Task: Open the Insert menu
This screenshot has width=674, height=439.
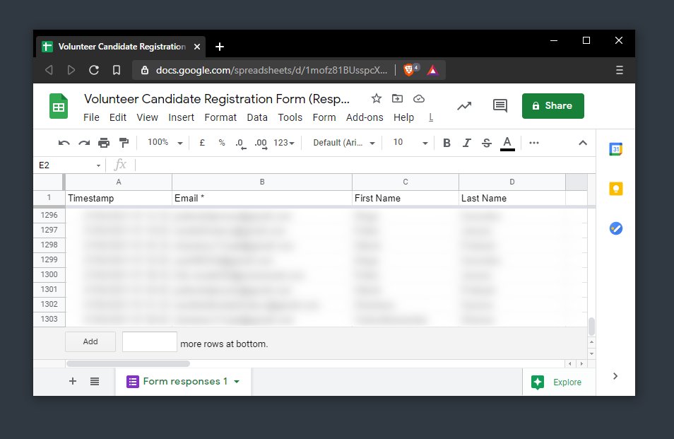Action: pos(182,117)
